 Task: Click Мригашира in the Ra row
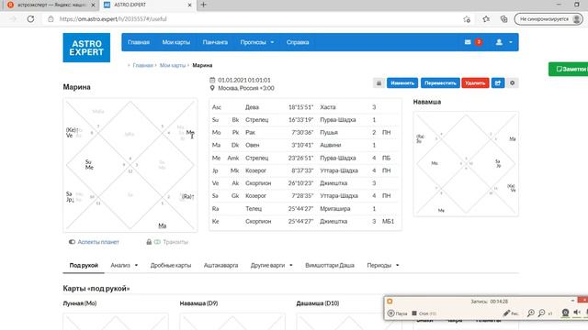(x=334, y=209)
